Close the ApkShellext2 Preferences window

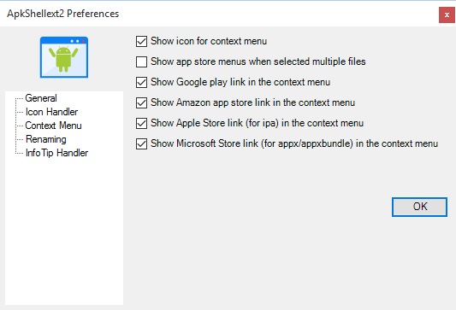[447, 15]
